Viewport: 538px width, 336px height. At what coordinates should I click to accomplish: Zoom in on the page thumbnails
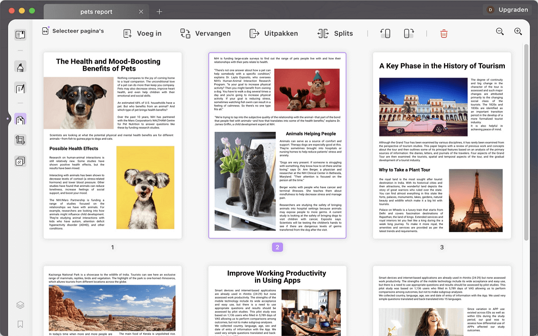[518, 31]
